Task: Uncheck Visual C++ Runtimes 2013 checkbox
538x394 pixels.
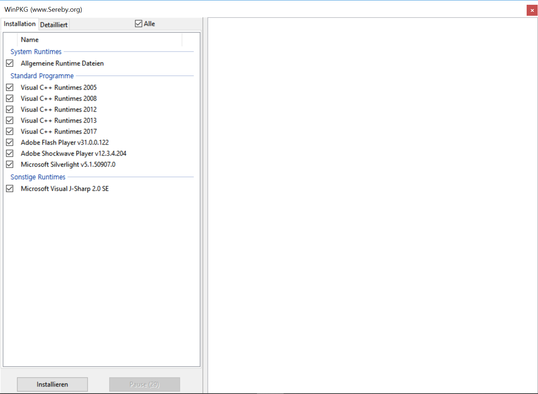Action: tap(10, 121)
